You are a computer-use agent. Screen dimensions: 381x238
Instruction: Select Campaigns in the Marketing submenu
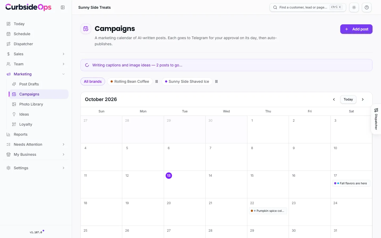coord(39,94)
